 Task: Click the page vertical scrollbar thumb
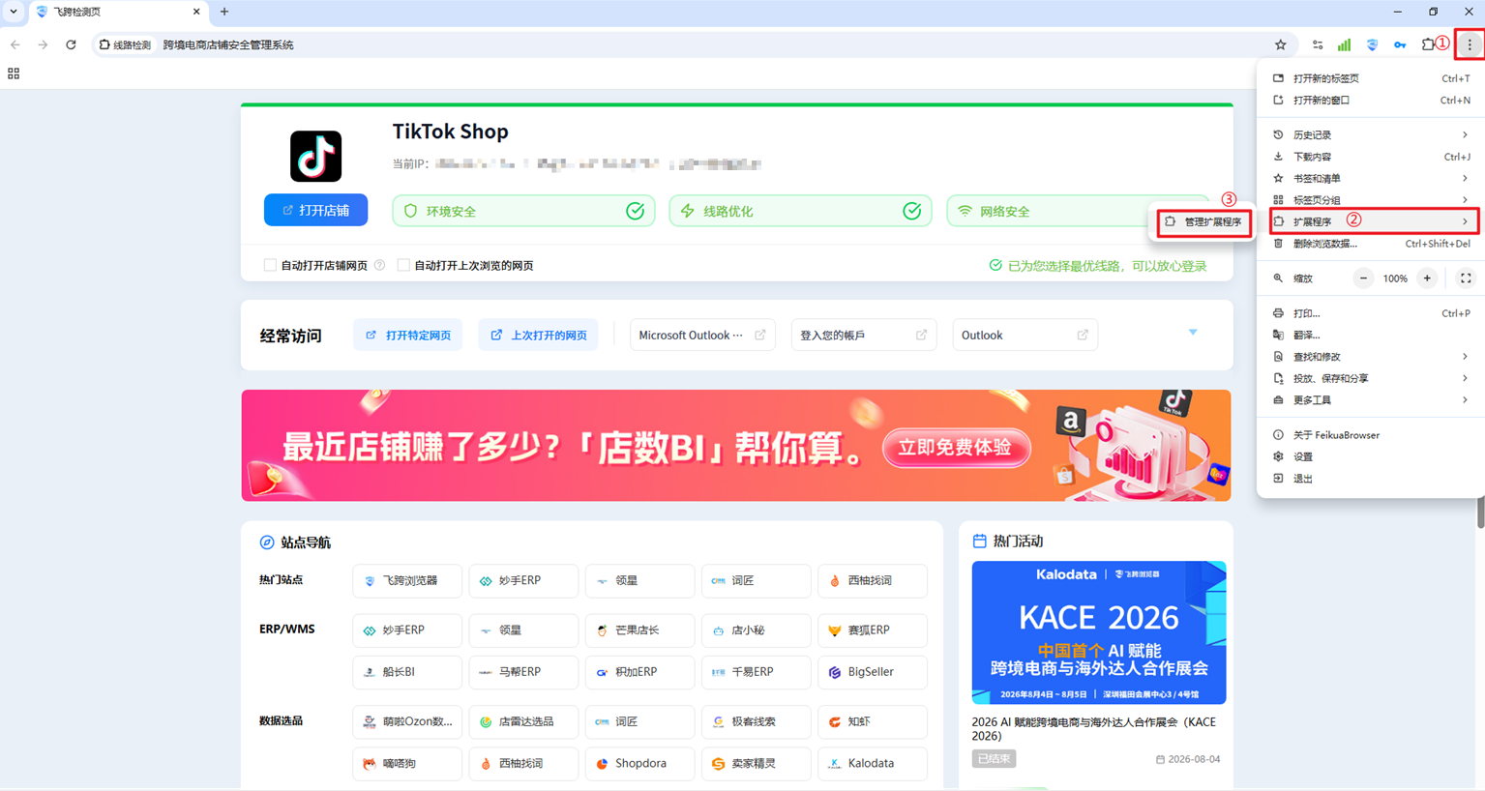tap(1480, 512)
